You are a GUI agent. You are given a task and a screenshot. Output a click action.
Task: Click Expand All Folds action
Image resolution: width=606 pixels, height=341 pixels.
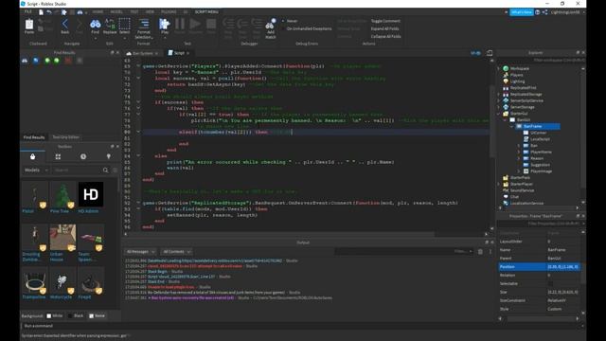(x=384, y=28)
